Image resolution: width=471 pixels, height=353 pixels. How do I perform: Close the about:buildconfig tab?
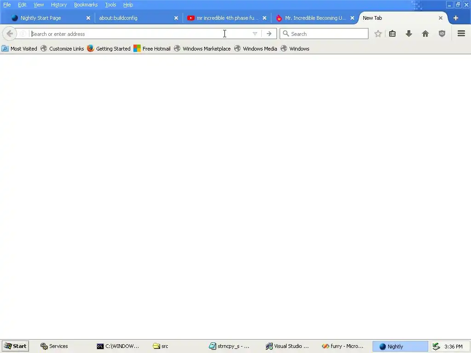click(x=176, y=18)
